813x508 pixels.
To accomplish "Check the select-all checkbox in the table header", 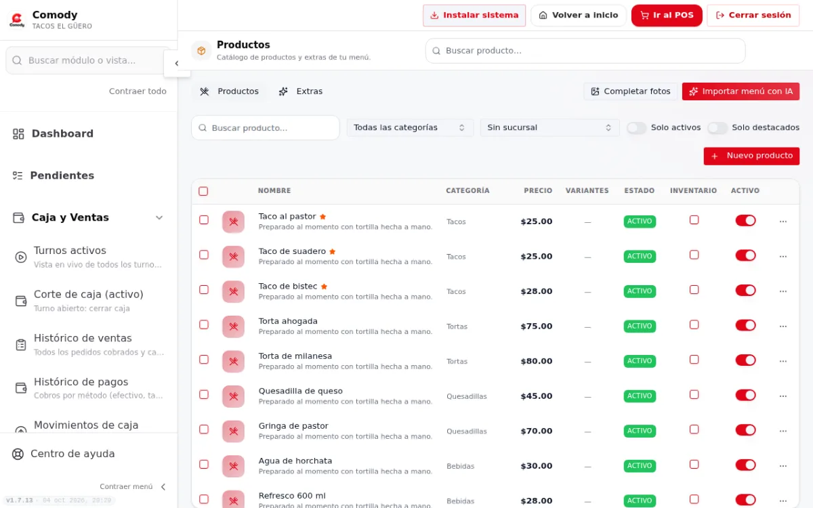I will click(x=203, y=191).
